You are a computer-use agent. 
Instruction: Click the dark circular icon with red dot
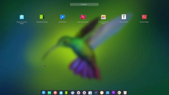96,93
